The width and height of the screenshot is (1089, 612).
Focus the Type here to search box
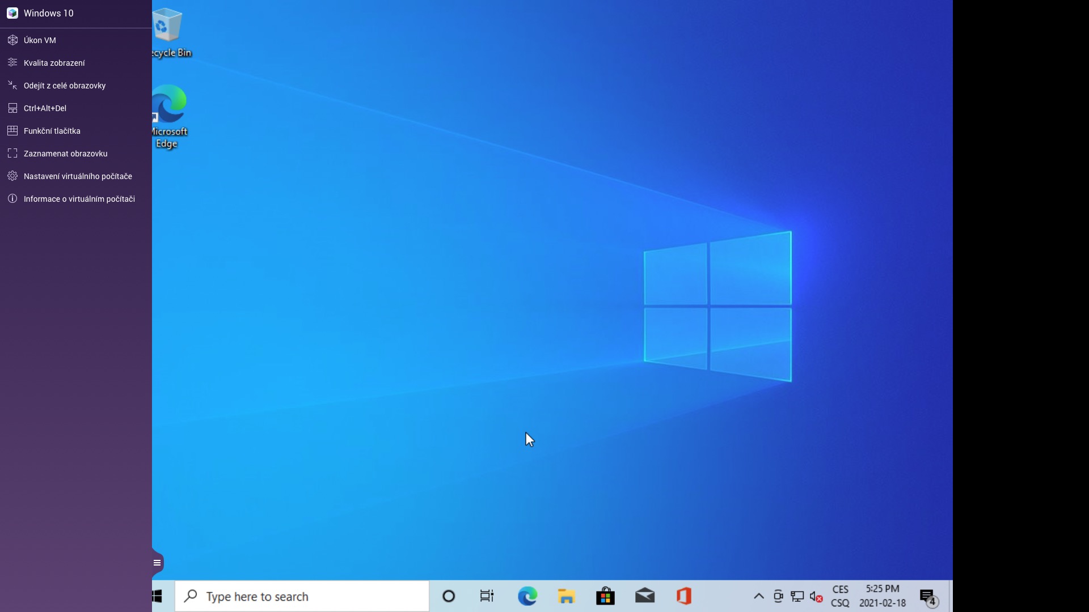coord(302,596)
